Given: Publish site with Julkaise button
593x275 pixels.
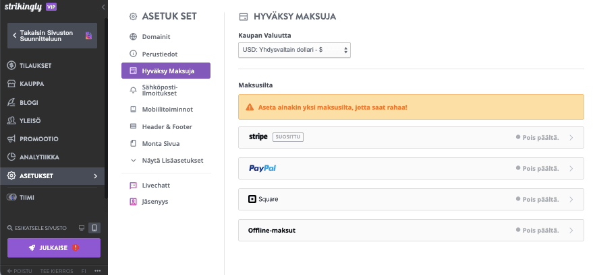Looking at the screenshot, I should (54, 248).
